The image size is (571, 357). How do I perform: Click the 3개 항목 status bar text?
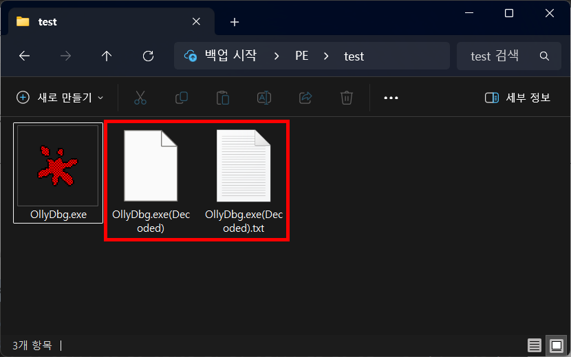pos(32,345)
